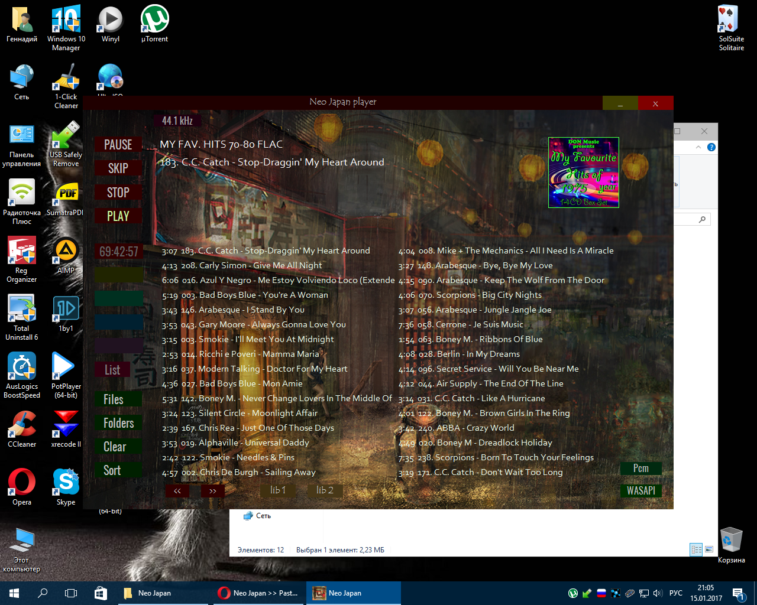Click the dark blue color slot
This screenshot has width=757, height=605.
click(x=119, y=321)
